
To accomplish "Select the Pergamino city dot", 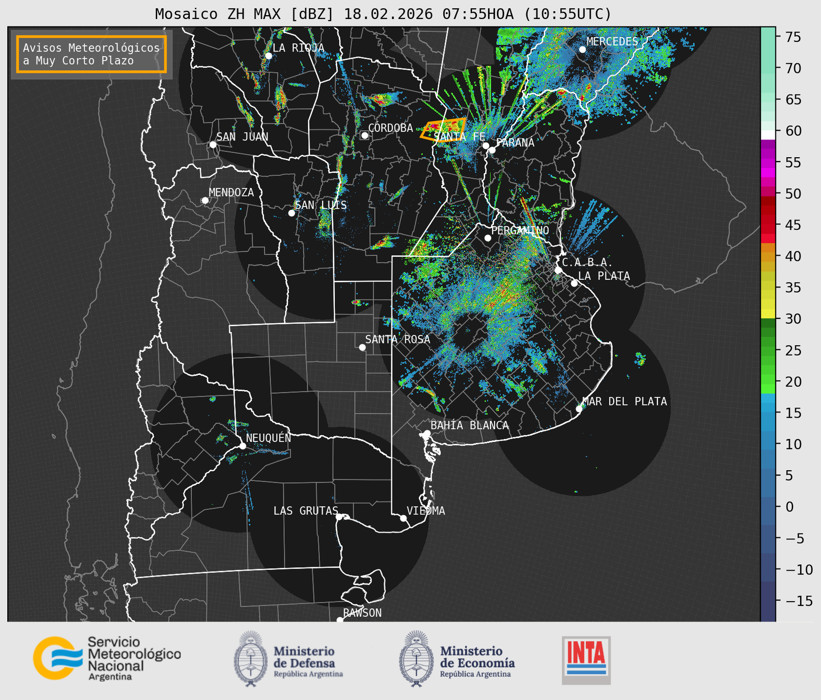I will (488, 238).
